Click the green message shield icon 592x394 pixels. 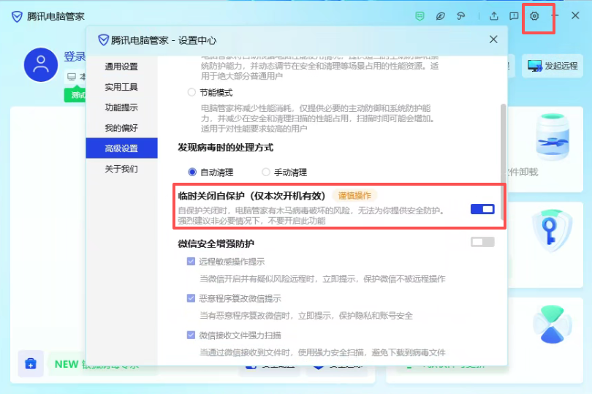[x=420, y=15]
